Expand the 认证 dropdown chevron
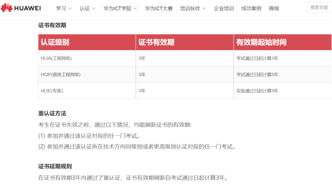The height and width of the screenshot is (187, 332). pos(94,9)
